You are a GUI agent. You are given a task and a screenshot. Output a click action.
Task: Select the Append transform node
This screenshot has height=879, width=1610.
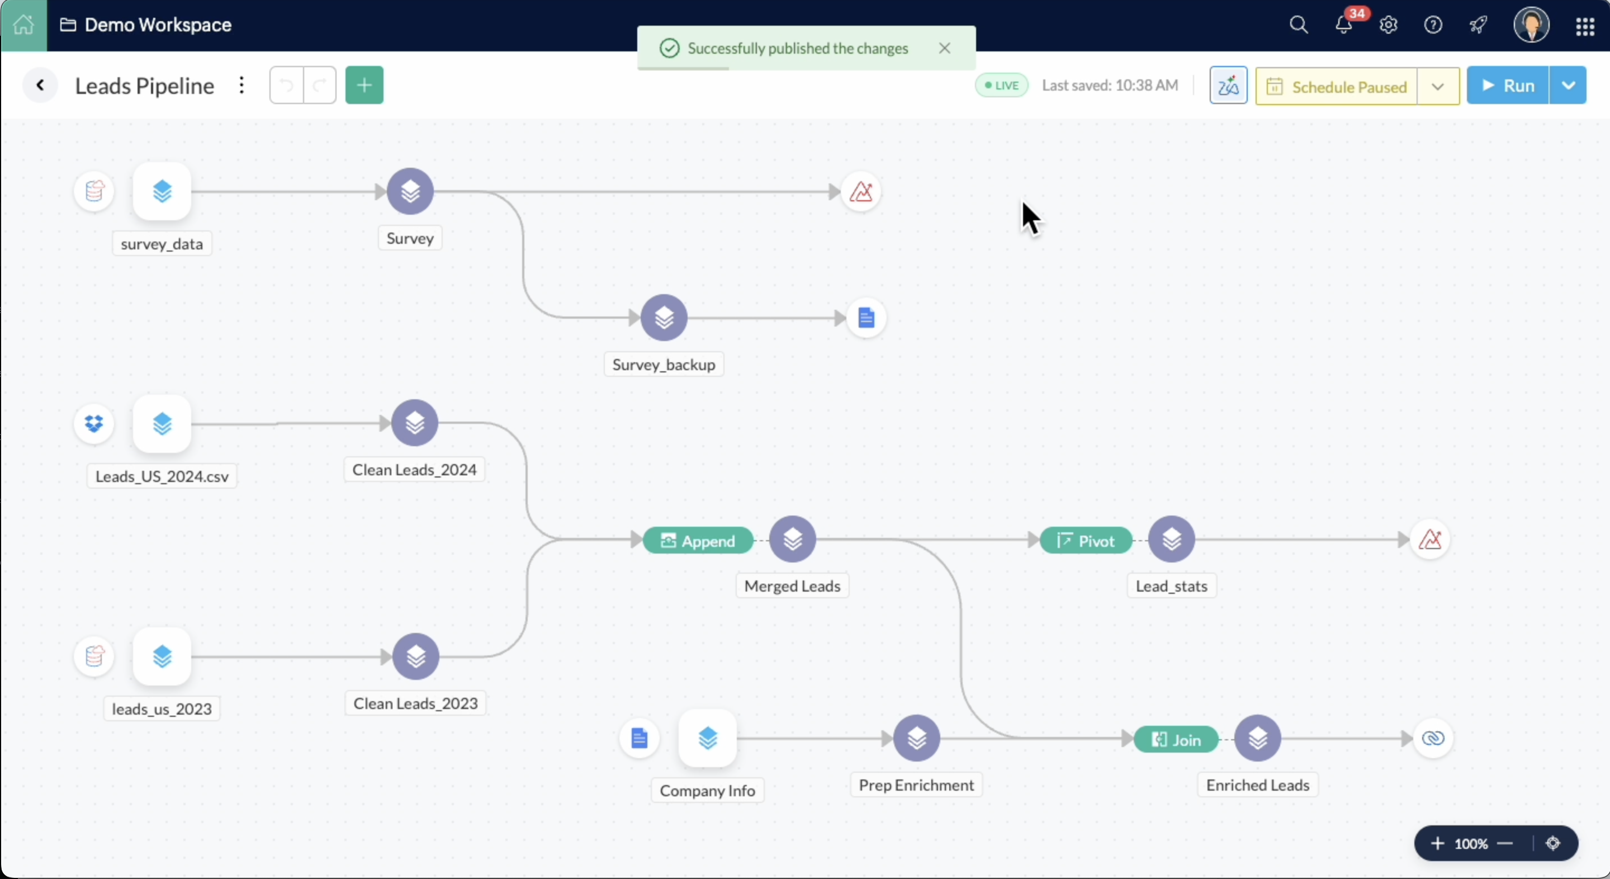(x=698, y=541)
